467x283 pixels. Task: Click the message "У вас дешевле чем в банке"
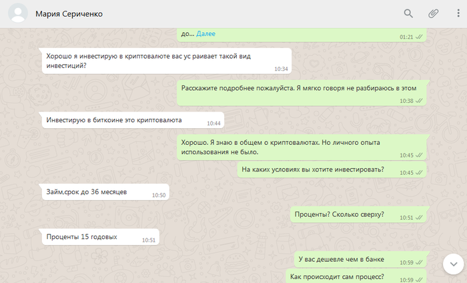click(341, 260)
